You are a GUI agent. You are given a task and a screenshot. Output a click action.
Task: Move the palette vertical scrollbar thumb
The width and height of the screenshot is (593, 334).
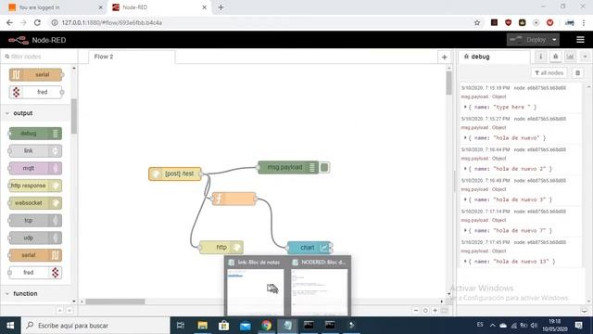[x=74, y=116]
